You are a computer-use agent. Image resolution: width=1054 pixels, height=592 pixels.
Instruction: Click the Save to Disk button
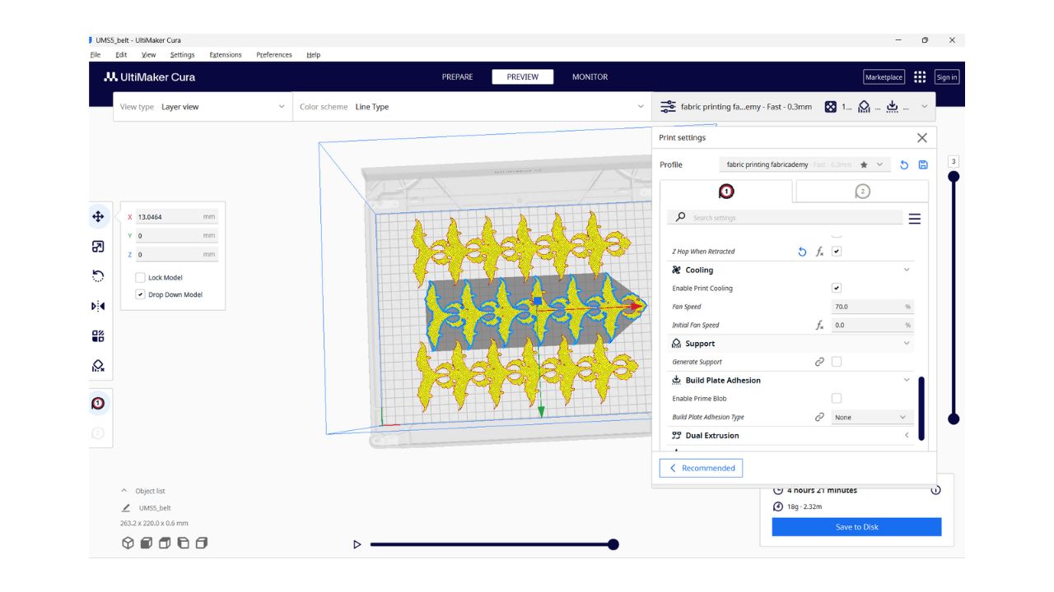coord(856,527)
